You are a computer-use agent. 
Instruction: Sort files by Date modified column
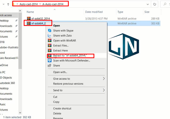coord(94,12)
